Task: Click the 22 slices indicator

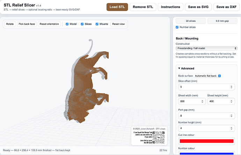Action: pos(191,21)
